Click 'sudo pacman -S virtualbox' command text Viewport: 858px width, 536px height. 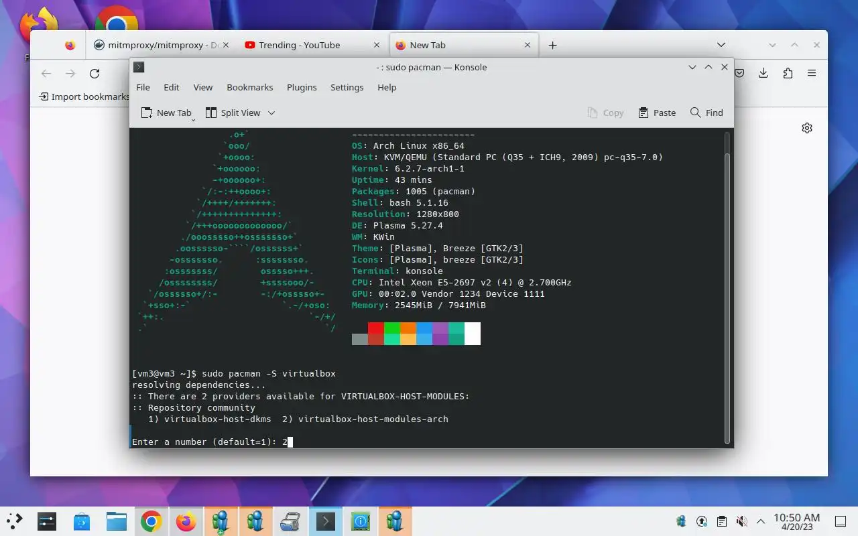point(269,374)
